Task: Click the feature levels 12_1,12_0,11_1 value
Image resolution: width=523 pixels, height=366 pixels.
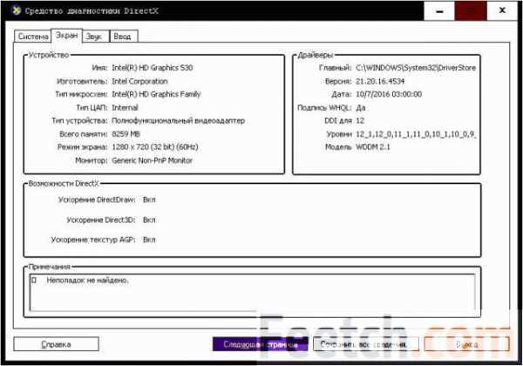Action: (416, 134)
